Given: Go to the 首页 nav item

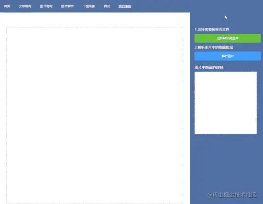Looking at the screenshot, I should [x=7, y=6].
